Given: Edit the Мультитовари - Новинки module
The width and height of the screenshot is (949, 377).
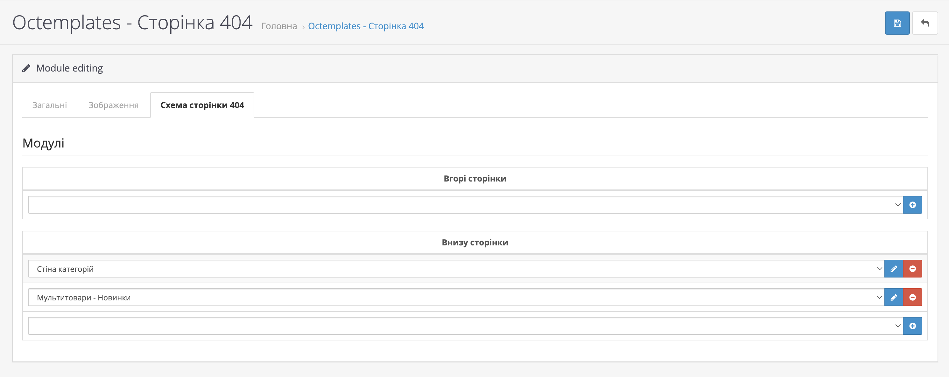Looking at the screenshot, I should 893,298.
